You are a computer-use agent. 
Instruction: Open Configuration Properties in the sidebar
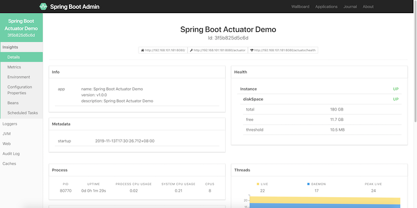pos(21,90)
